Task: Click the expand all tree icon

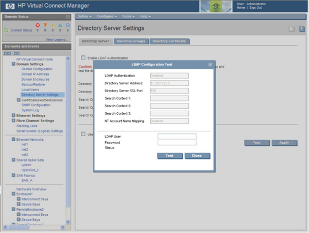Action: 7,53
